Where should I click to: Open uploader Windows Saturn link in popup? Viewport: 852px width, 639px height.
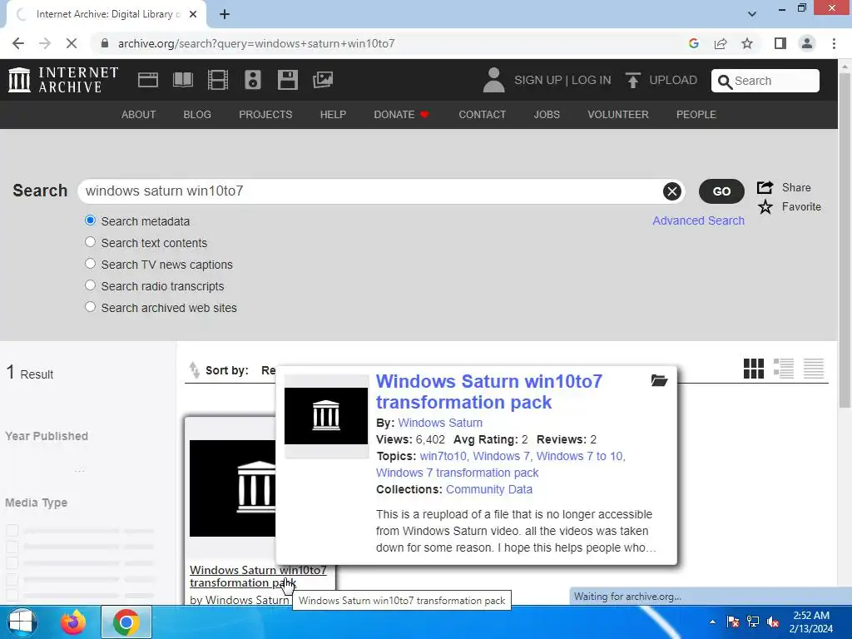pos(440,423)
